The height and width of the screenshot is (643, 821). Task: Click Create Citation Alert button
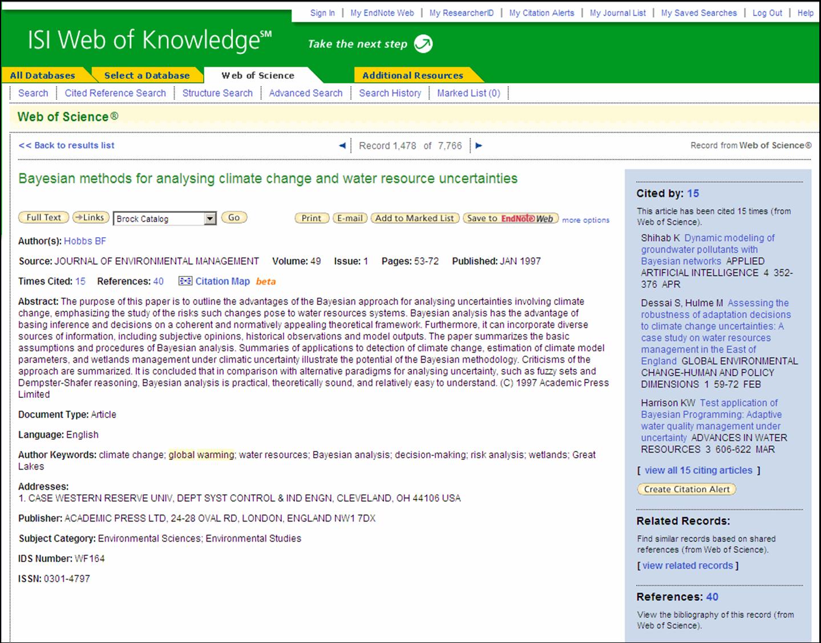[687, 489]
